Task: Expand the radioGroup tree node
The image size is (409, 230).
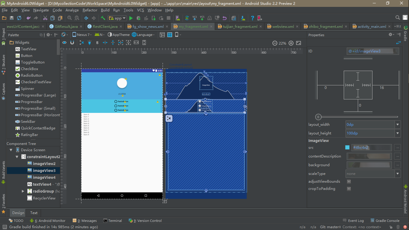Action: pos(23,191)
